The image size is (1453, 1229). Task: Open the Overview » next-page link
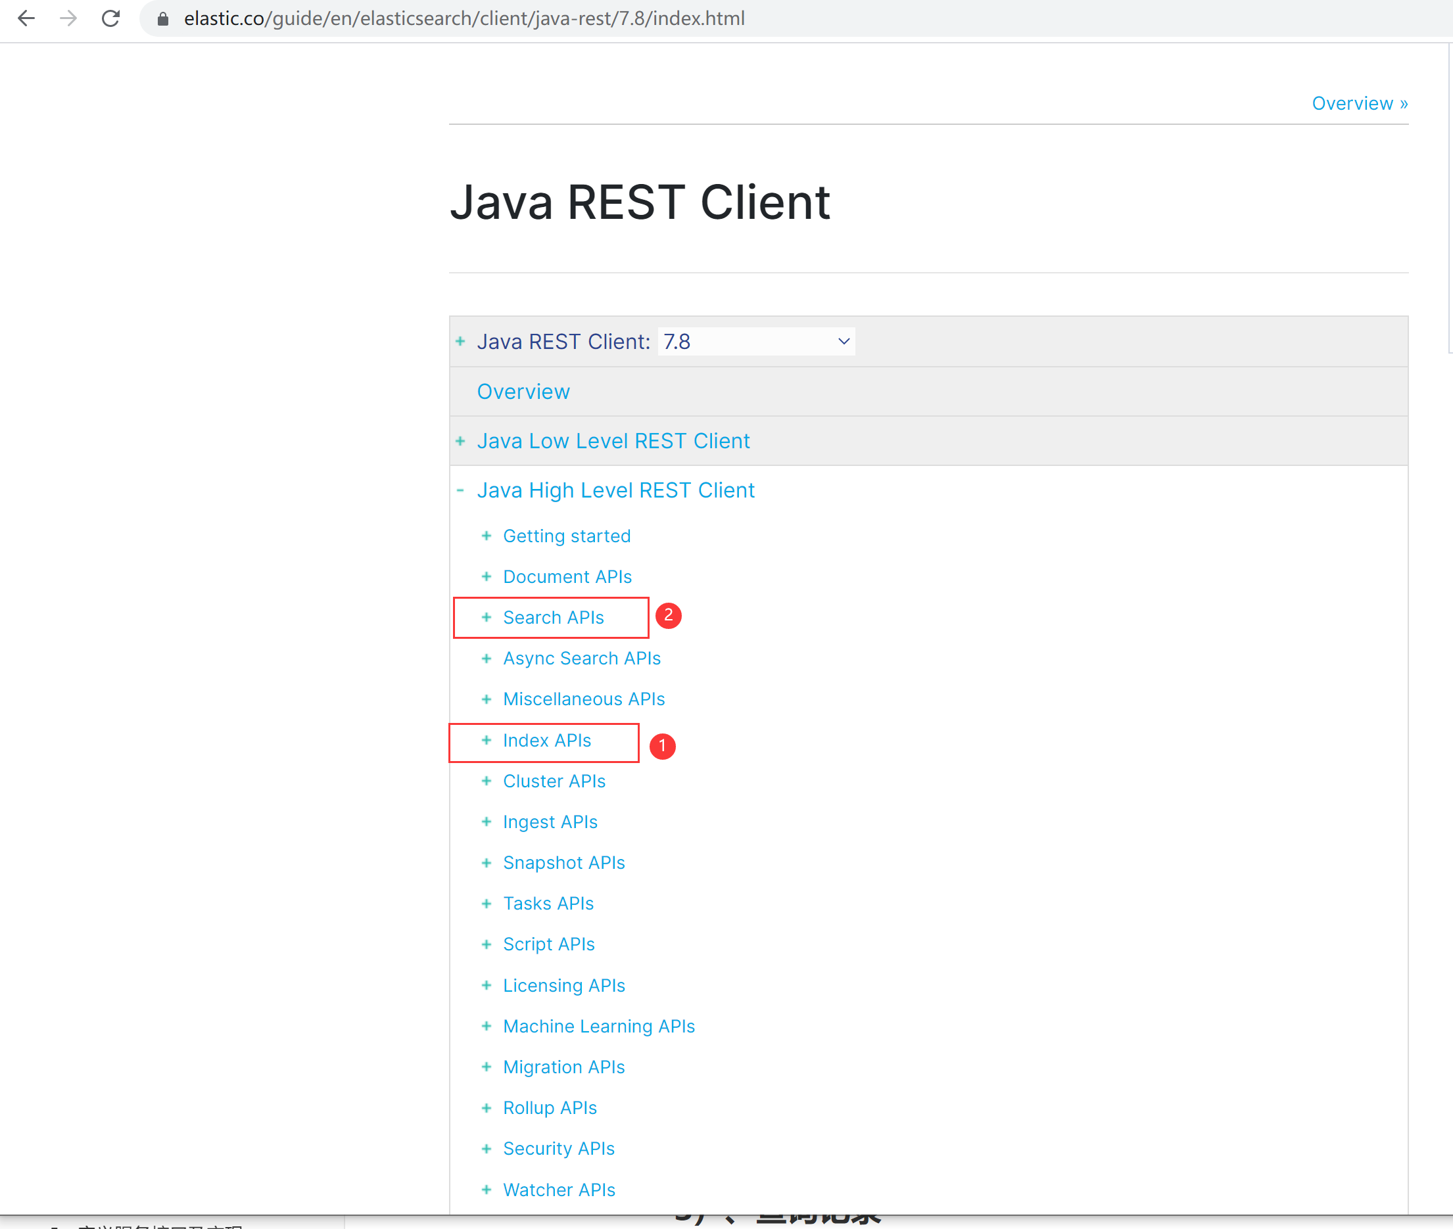click(x=1360, y=103)
